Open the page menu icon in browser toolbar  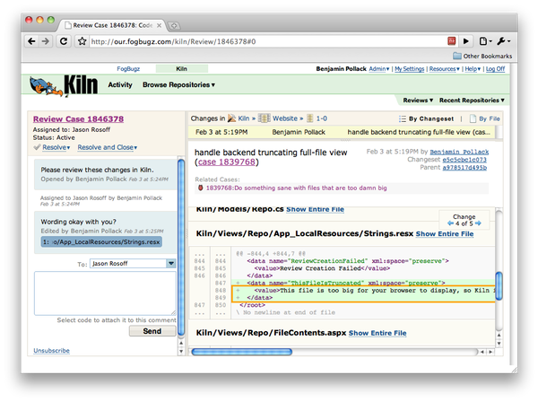click(x=485, y=41)
